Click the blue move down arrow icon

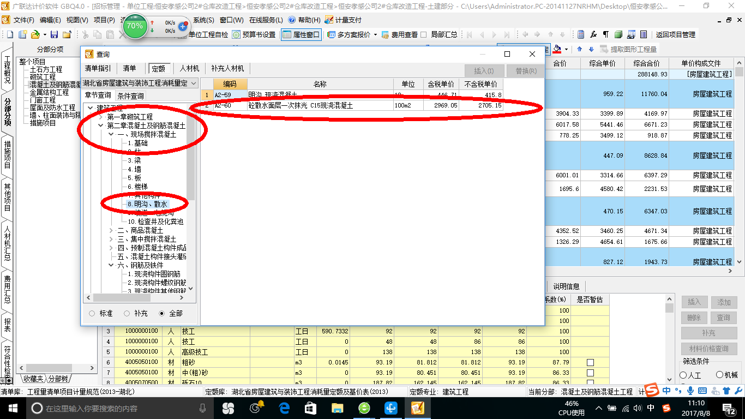pos(591,49)
